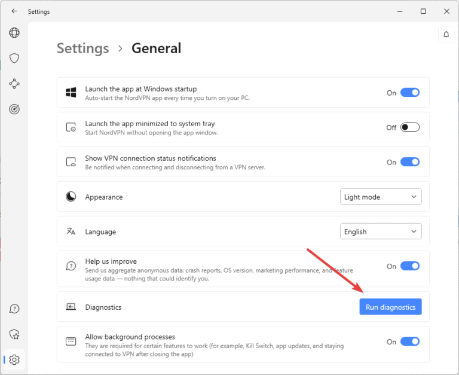Go back using the arrow icon

click(14, 11)
